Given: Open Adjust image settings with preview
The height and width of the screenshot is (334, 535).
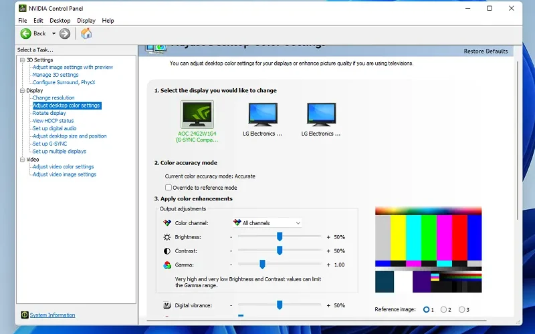Looking at the screenshot, I should [73, 67].
